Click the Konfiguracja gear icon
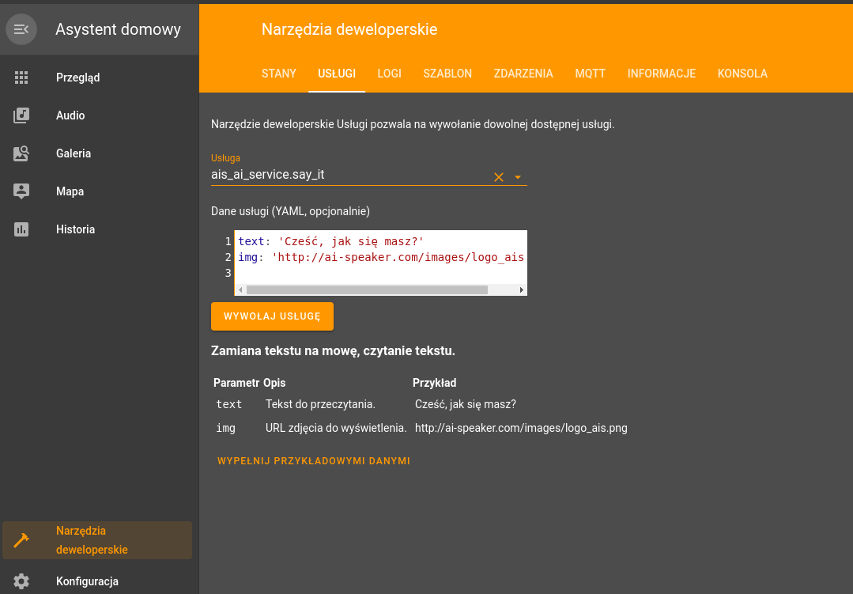 click(21, 581)
